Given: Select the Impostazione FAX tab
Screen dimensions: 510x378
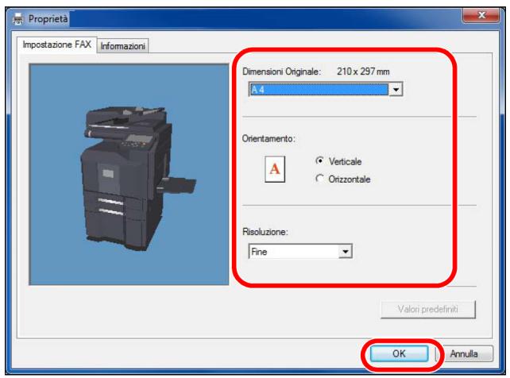Looking at the screenshot, I should tap(57, 44).
